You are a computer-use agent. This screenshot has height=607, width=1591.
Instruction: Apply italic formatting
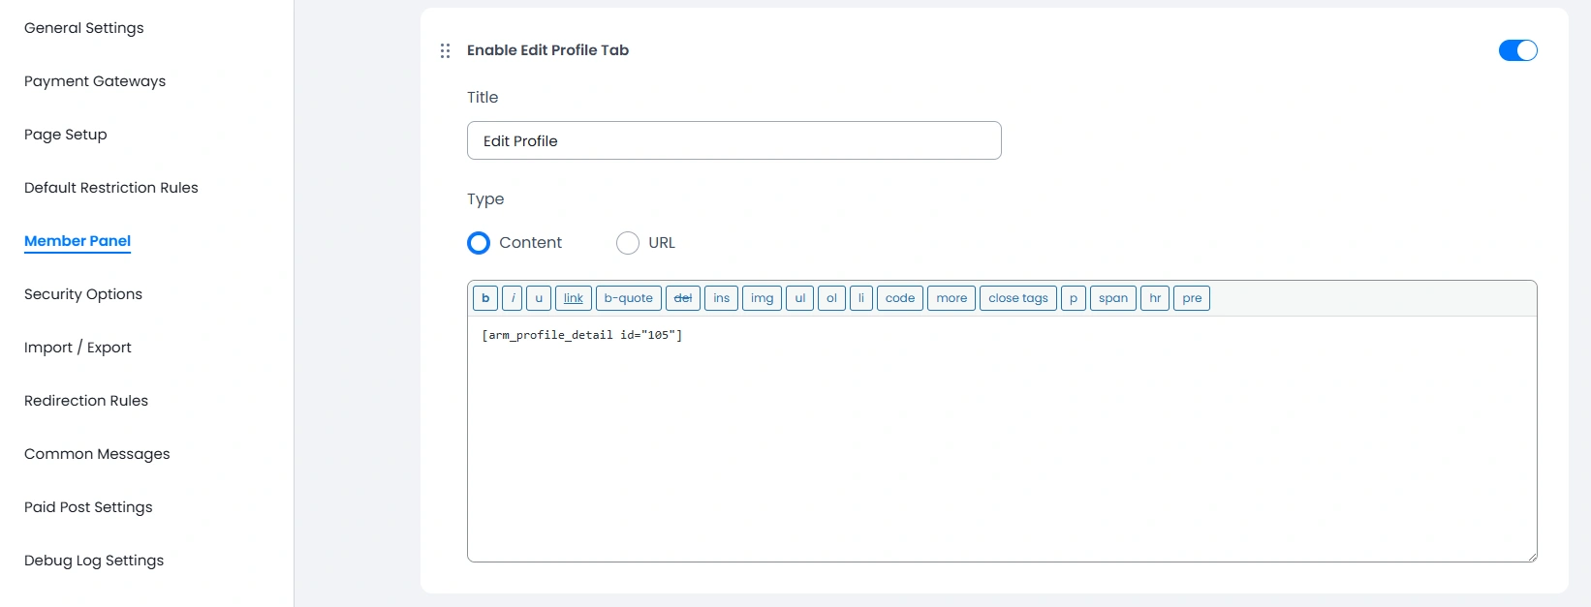(x=513, y=298)
